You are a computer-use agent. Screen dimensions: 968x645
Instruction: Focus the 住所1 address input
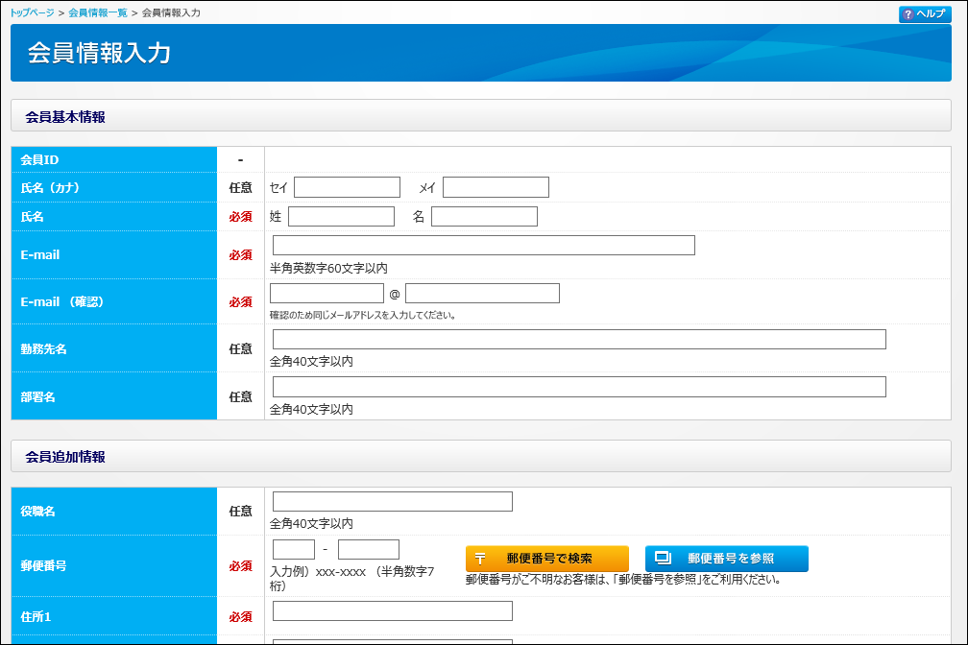(x=392, y=611)
